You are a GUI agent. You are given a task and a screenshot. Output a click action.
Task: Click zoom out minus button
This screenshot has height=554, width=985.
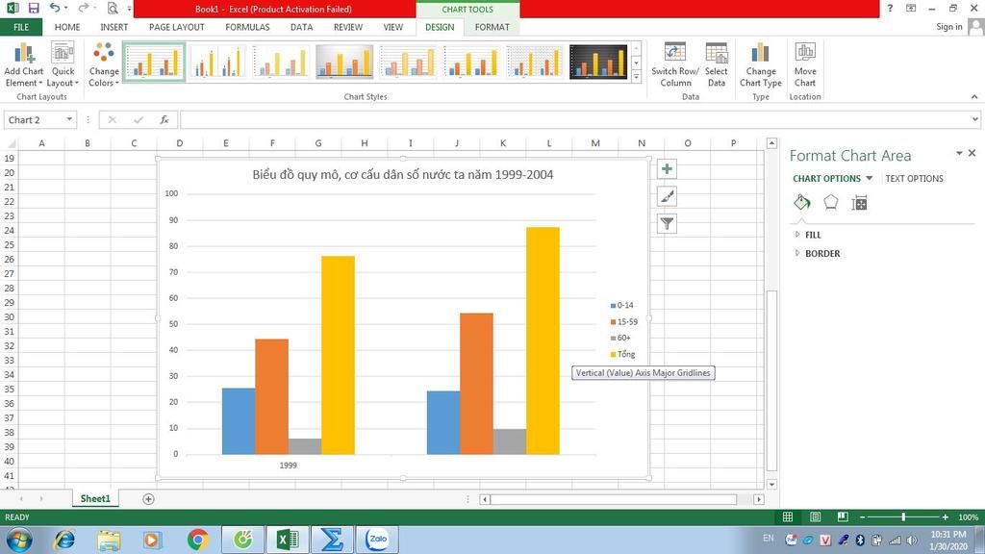(x=863, y=516)
